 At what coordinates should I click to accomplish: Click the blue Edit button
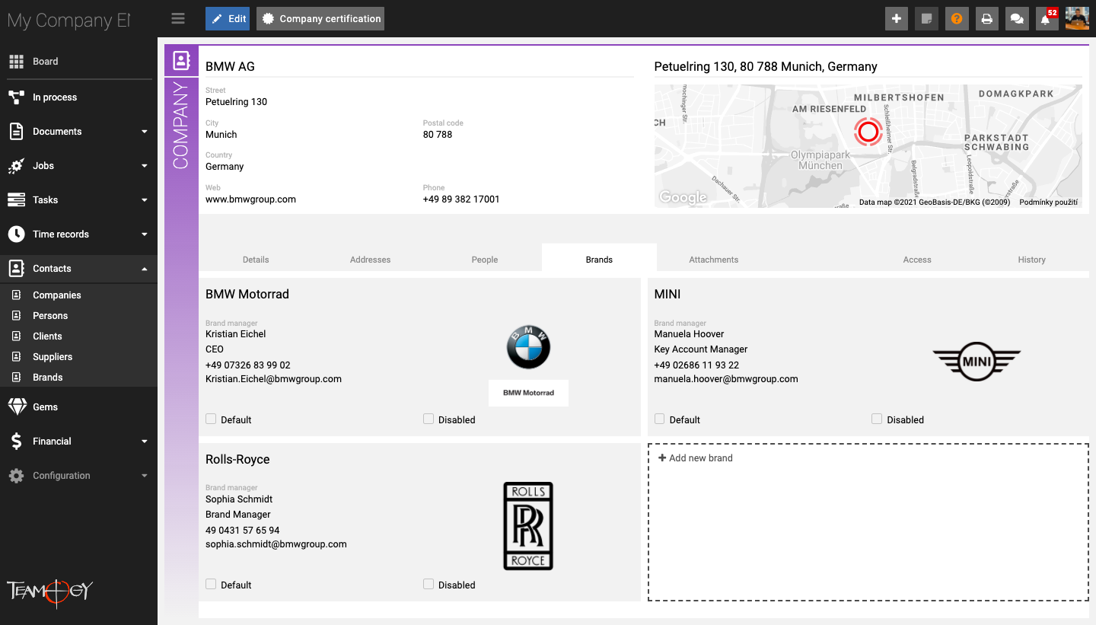(x=228, y=19)
